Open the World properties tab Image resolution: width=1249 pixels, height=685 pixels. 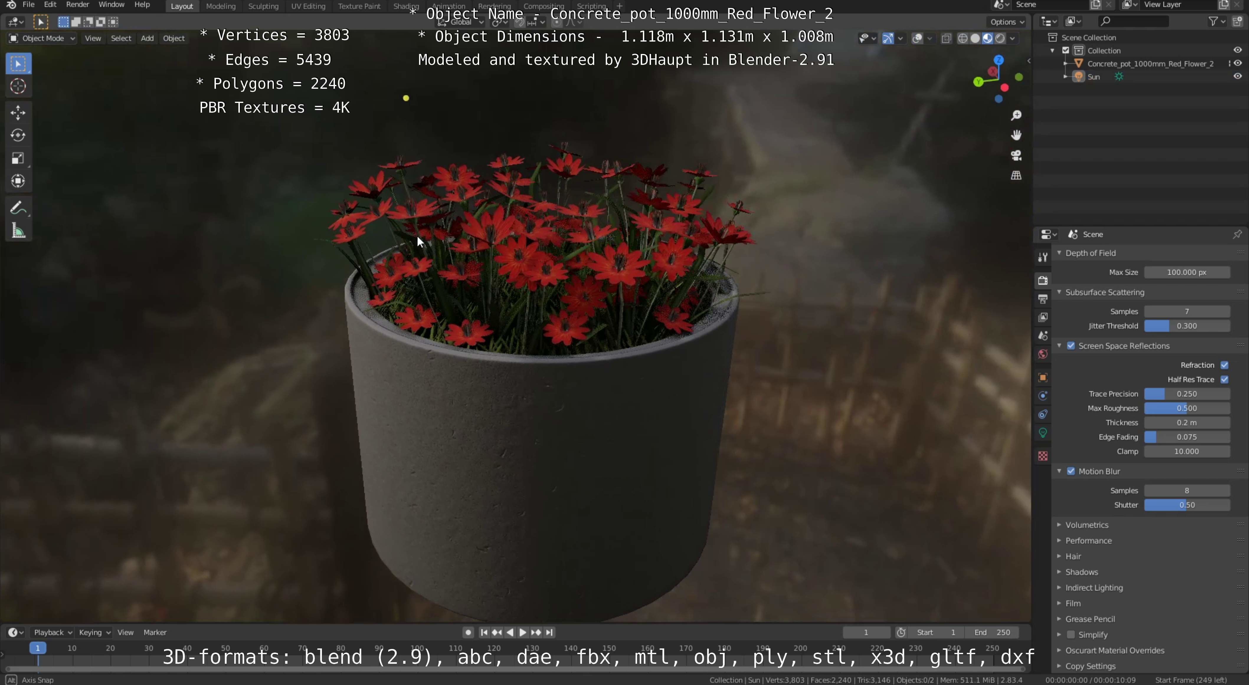[1042, 354]
